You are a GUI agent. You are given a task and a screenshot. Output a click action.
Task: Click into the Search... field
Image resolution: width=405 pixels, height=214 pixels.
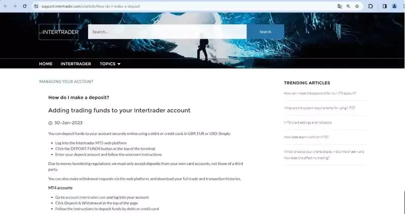click(167, 32)
